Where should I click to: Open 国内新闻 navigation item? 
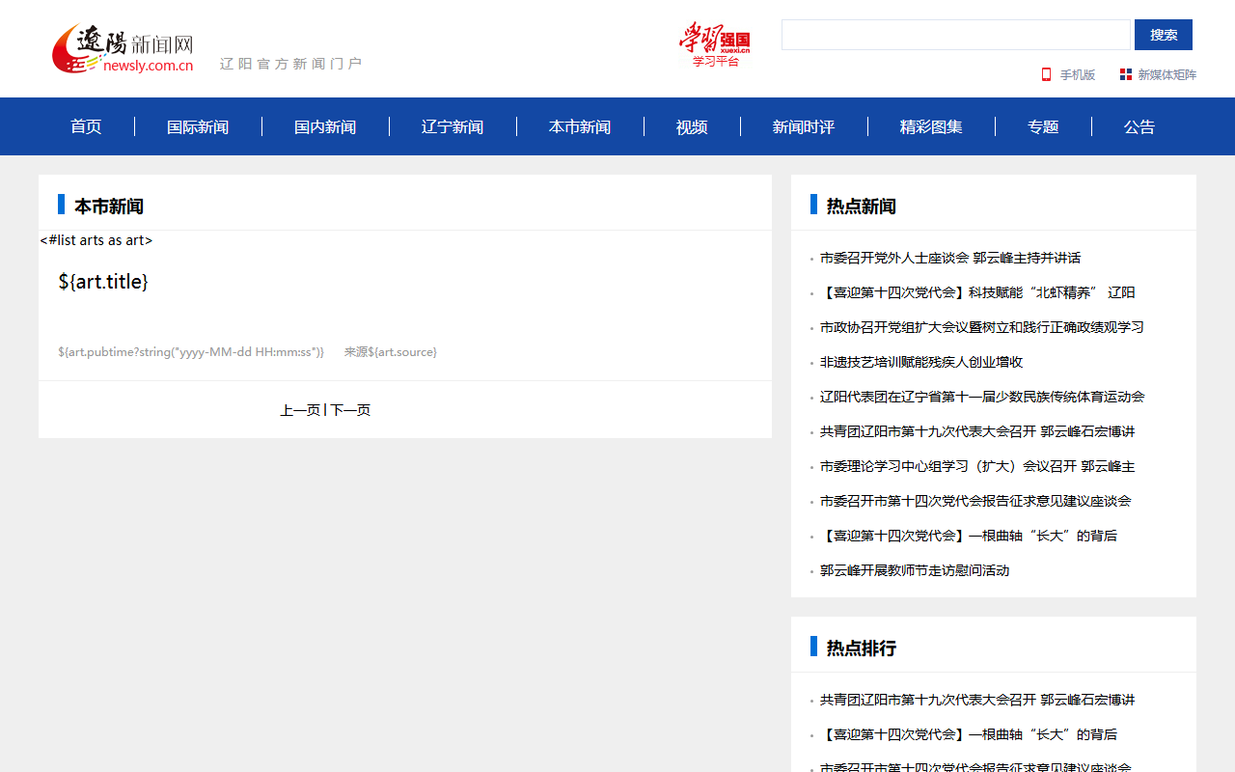(325, 126)
